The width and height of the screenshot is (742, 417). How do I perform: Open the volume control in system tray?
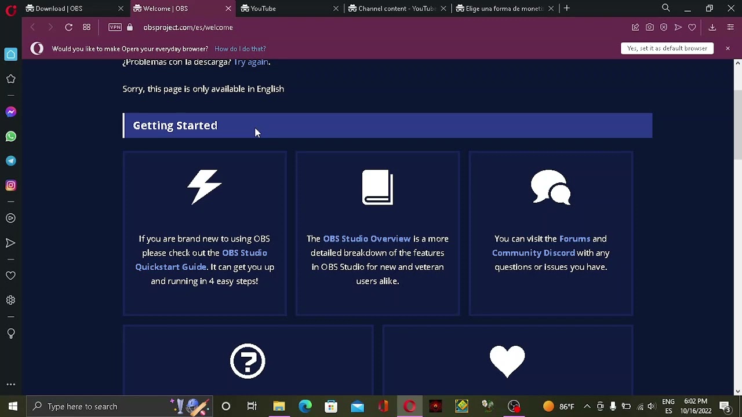652,407
